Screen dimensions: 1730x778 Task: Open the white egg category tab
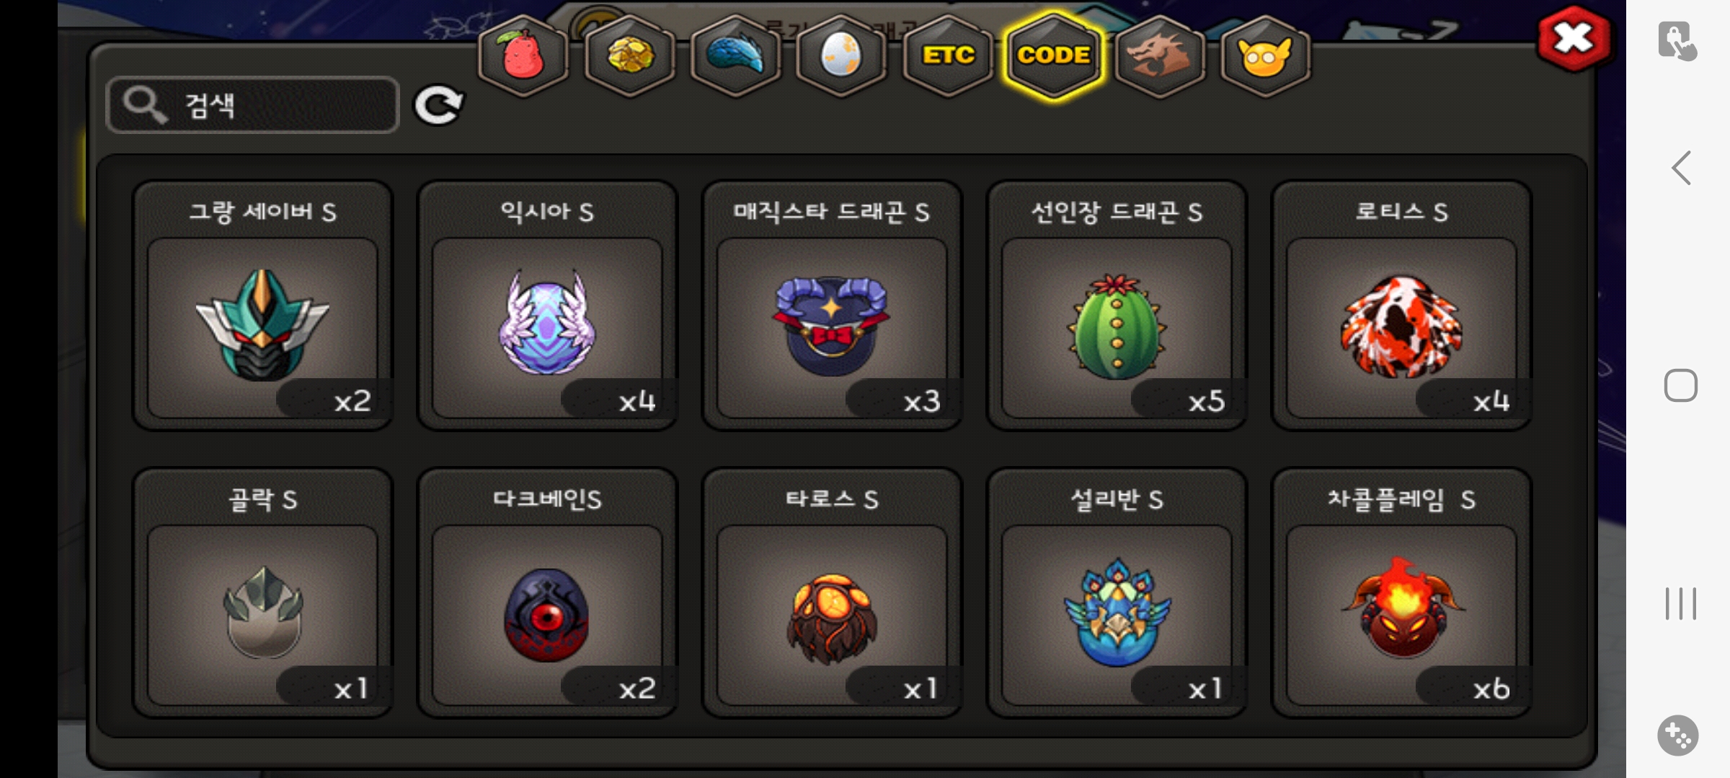click(x=840, y=55)
